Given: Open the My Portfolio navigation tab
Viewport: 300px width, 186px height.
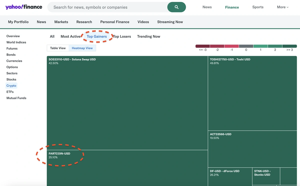Looking at the screenshot, I should pyautogui.click(x=18, y=22).
